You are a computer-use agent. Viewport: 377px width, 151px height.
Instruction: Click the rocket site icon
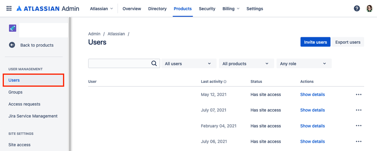click(x=12, y=28)
